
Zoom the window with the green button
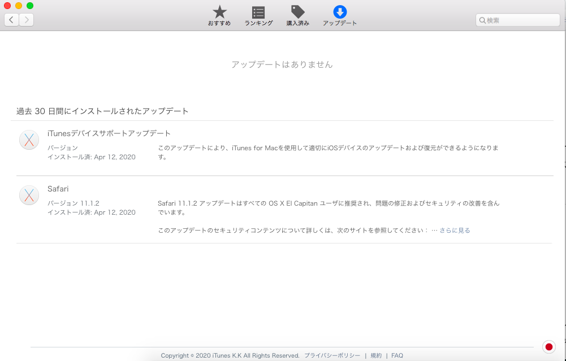30,6
